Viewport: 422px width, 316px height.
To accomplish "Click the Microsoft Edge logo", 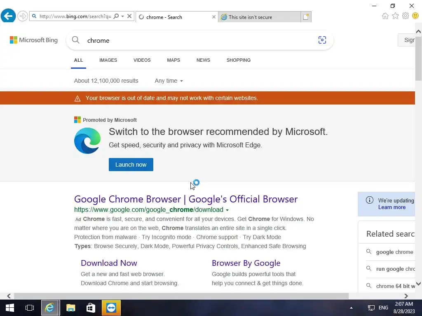I will click(x=87, y=141).
